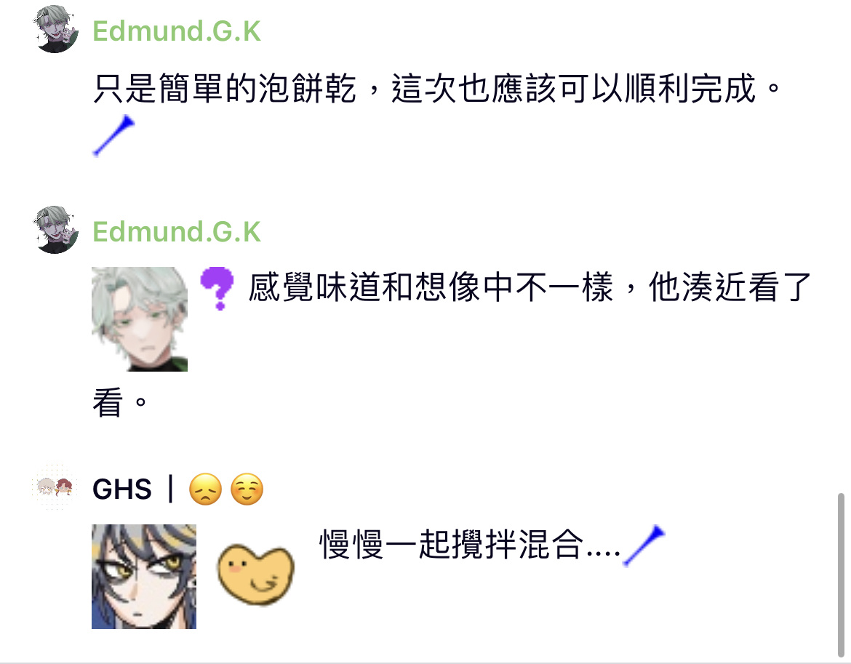
Task: Click the smiling face emoji beside GHS
Action: (x=247, y=489)
